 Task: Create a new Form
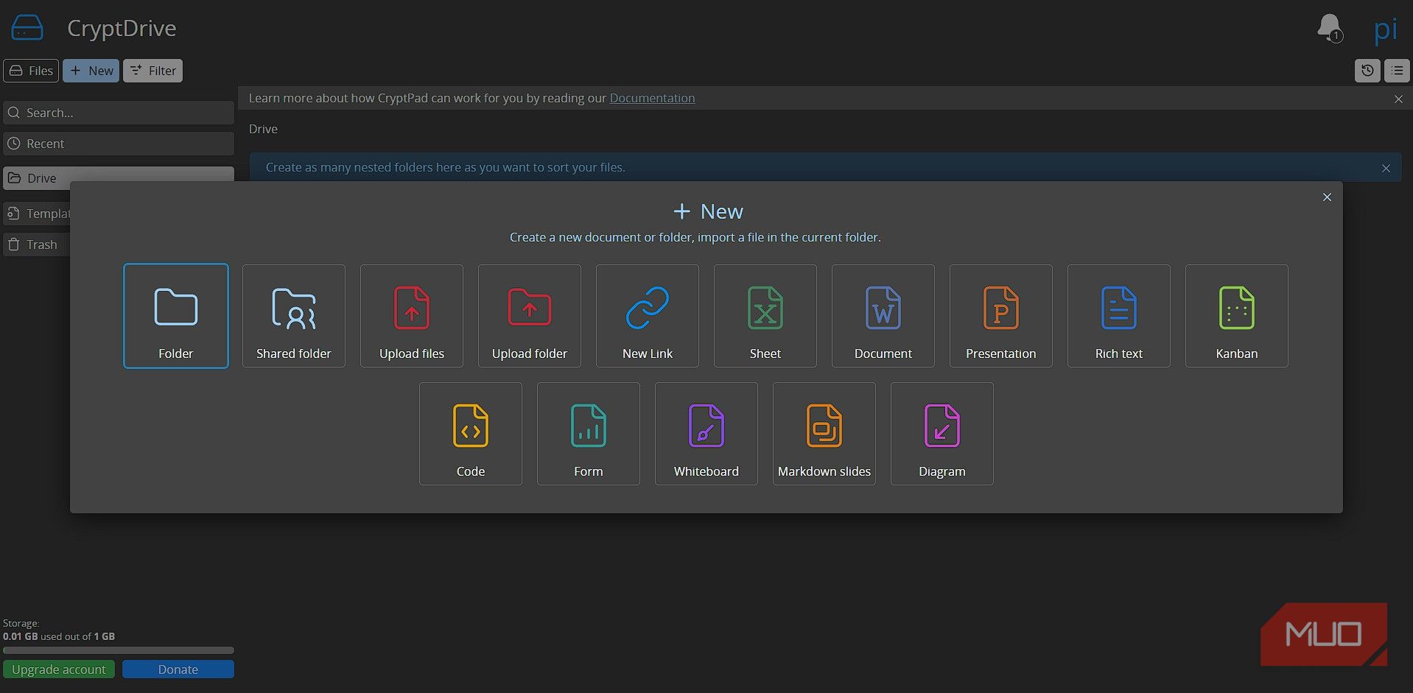[589, 434]
